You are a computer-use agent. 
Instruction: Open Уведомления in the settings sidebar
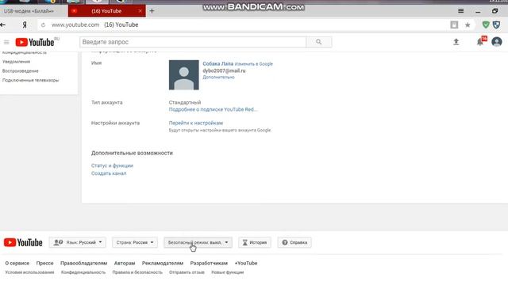[x=16, y=62]
